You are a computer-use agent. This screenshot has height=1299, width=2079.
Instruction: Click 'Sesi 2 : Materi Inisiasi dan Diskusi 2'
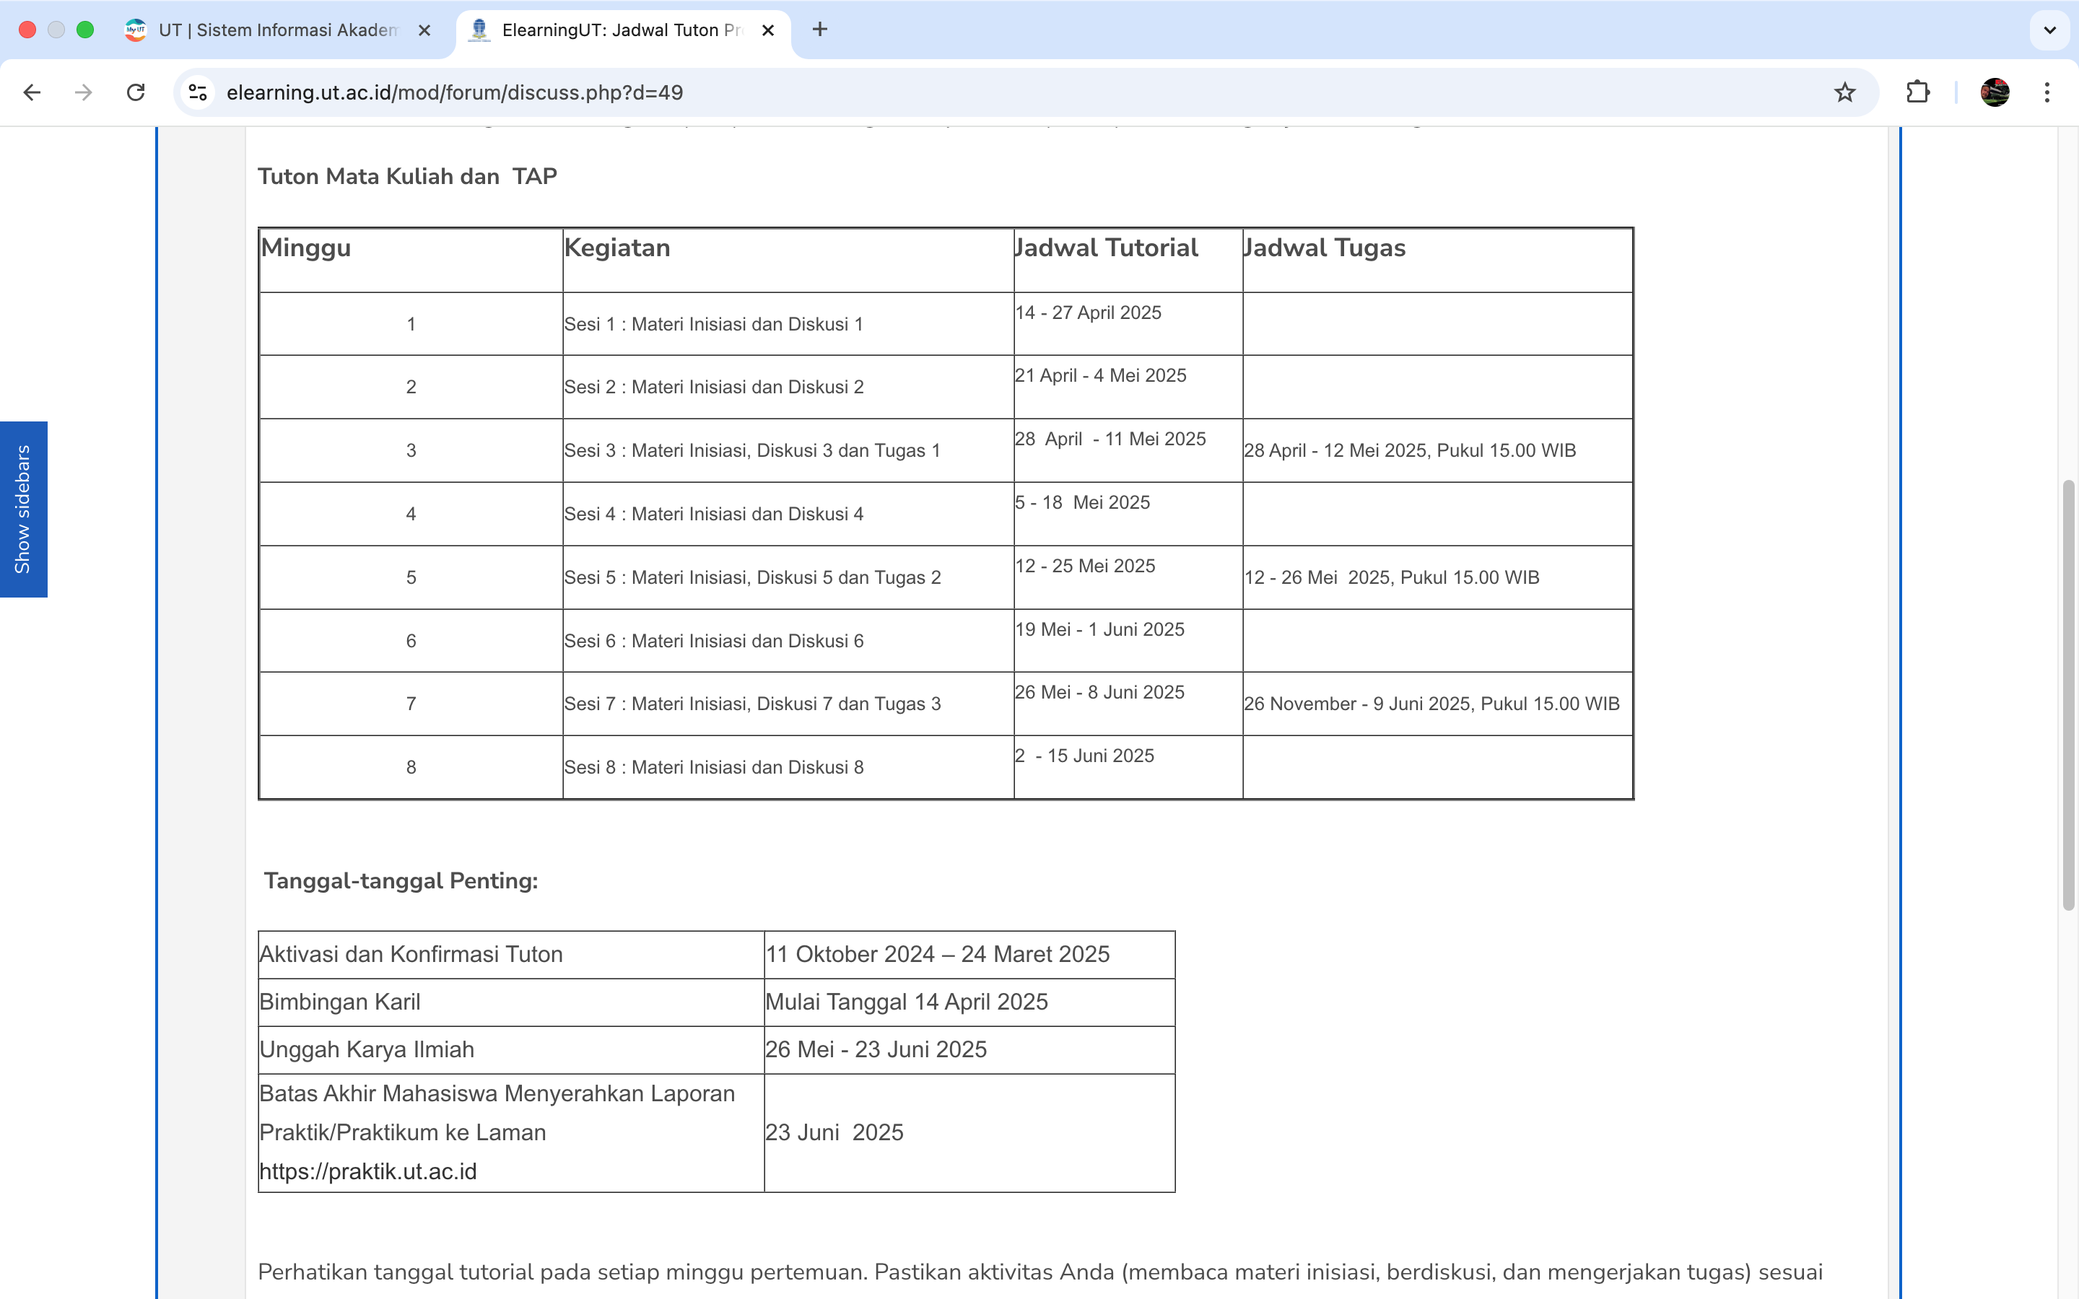pyautogui.click(x=714, y=387)
